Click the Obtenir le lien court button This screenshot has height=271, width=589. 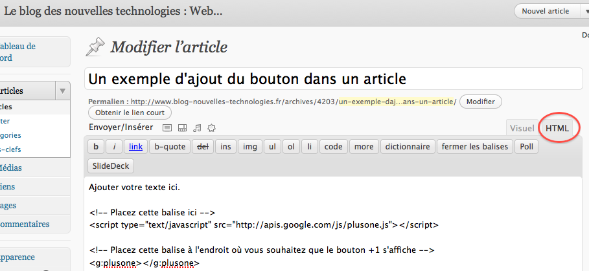[x=130, y=113]
